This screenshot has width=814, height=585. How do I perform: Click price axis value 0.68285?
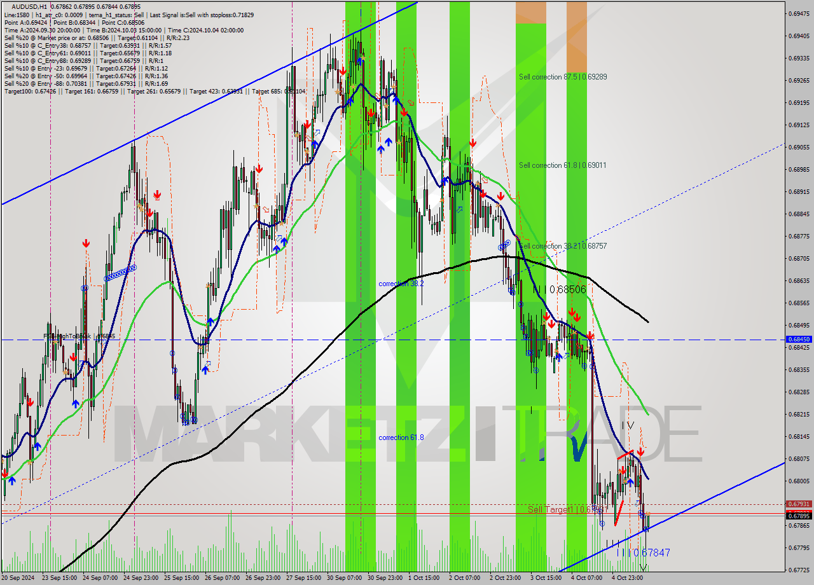point(799,392)
